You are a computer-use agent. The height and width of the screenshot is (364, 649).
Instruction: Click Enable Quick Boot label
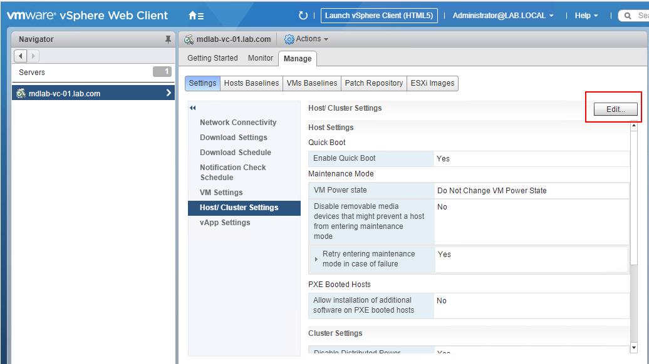point(345,158)
